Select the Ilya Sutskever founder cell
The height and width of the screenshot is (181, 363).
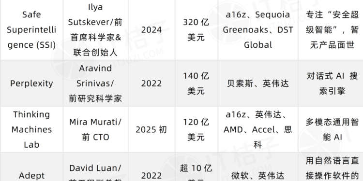(x=96, y=30)
